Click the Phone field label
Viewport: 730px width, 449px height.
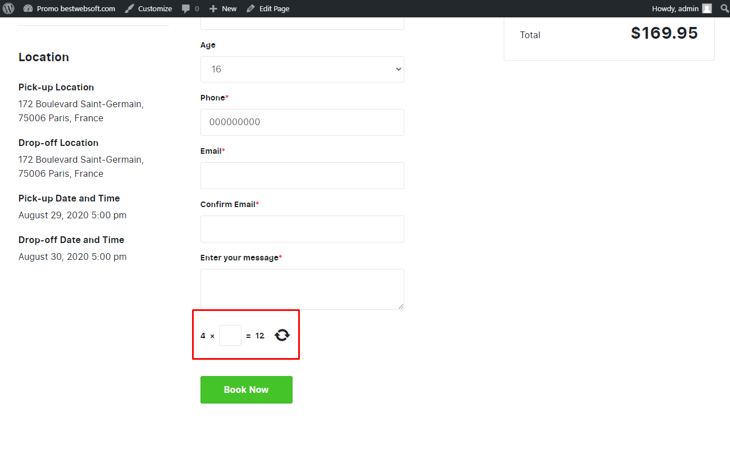pos(215,98)
